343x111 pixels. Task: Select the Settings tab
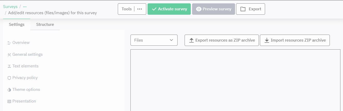[x=17, y=25]
